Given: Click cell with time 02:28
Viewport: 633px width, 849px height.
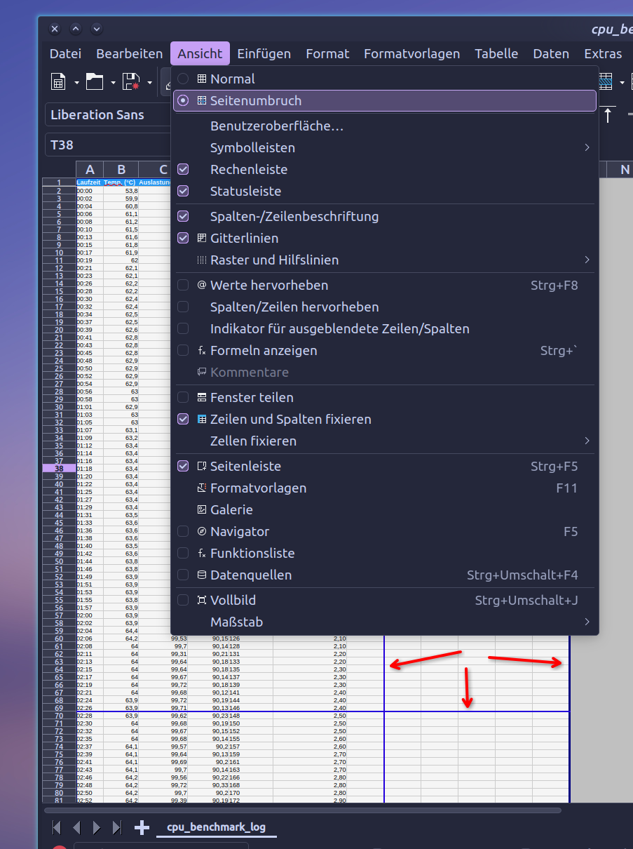Looking at the screenshot, I should click(90, 716).
